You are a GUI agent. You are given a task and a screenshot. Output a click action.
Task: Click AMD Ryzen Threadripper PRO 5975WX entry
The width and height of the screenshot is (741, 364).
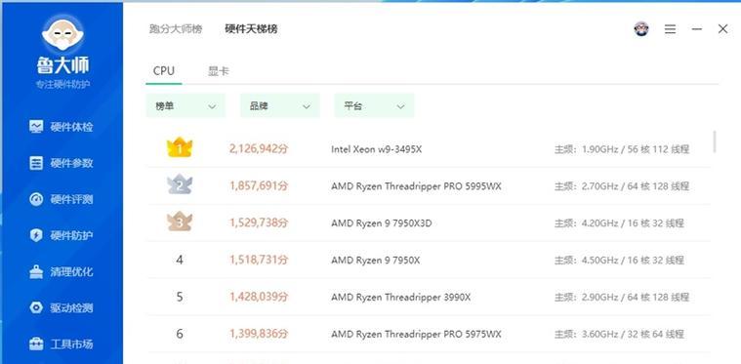[416, 335]
